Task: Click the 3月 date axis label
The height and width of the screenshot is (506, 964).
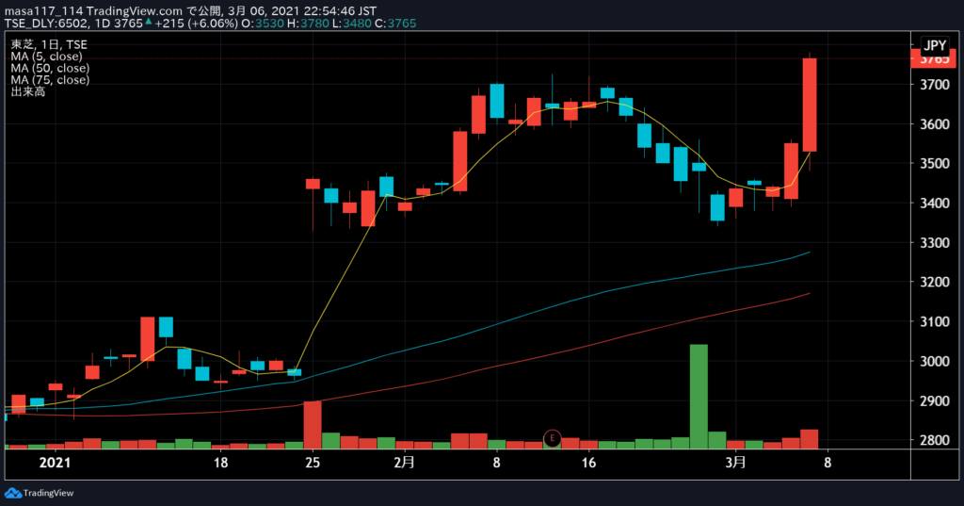Action: coord(735,463)
